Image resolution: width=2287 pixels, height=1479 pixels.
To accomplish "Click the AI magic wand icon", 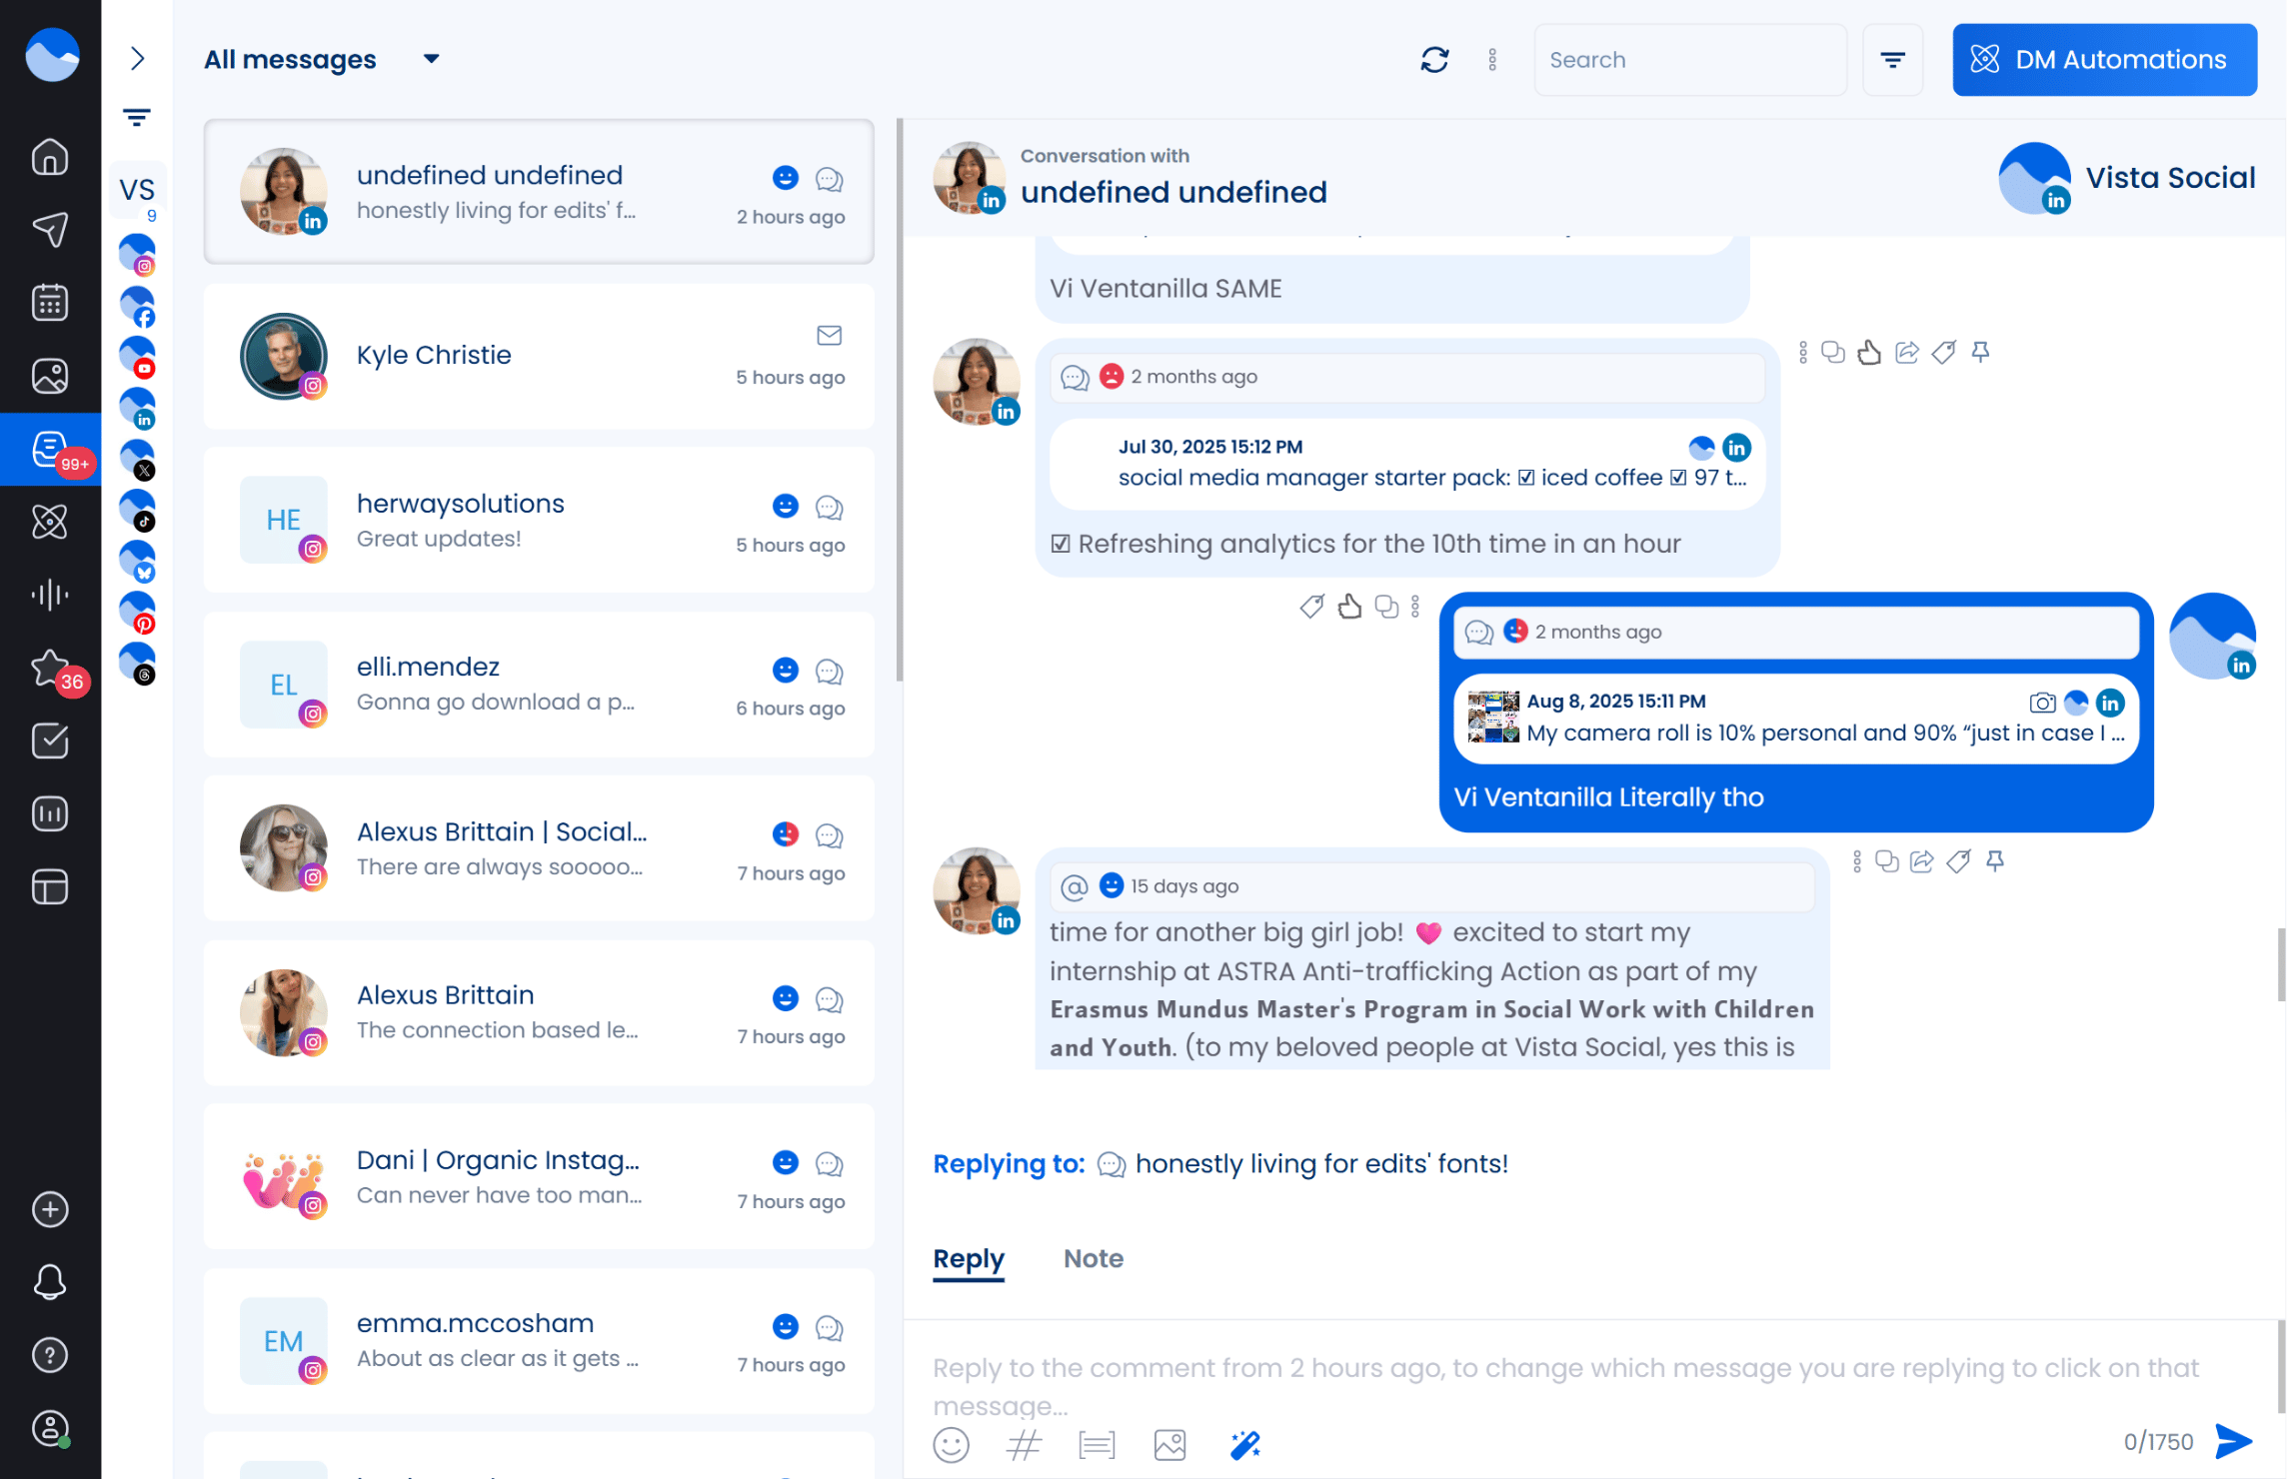I will [x=1244, y=1445].
